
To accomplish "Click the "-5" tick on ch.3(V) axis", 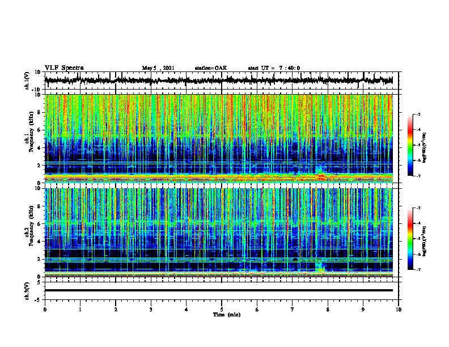I will coord(39,300).
